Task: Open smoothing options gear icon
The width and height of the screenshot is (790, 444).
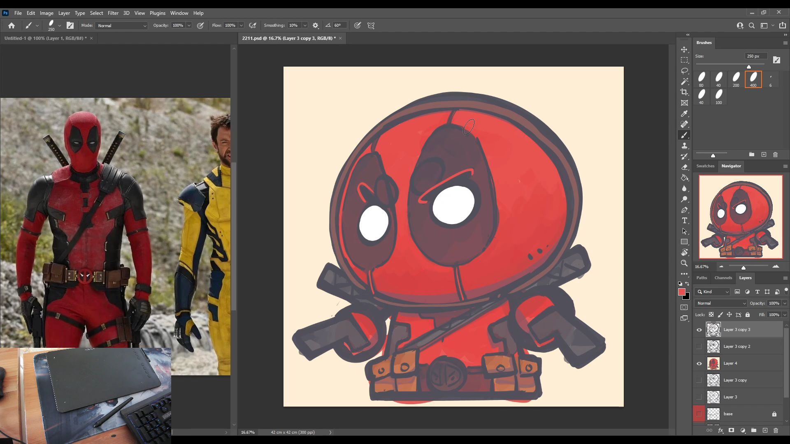Action: (x=316, y=25)
